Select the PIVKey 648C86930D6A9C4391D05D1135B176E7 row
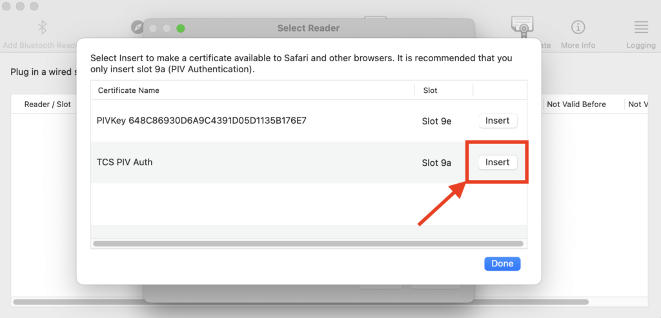This screenshot has height=318, width=661. [309, 121]
